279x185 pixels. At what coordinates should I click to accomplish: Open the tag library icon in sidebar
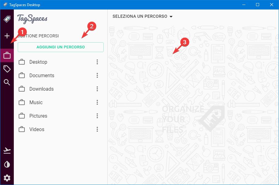(x=7, y=69)
